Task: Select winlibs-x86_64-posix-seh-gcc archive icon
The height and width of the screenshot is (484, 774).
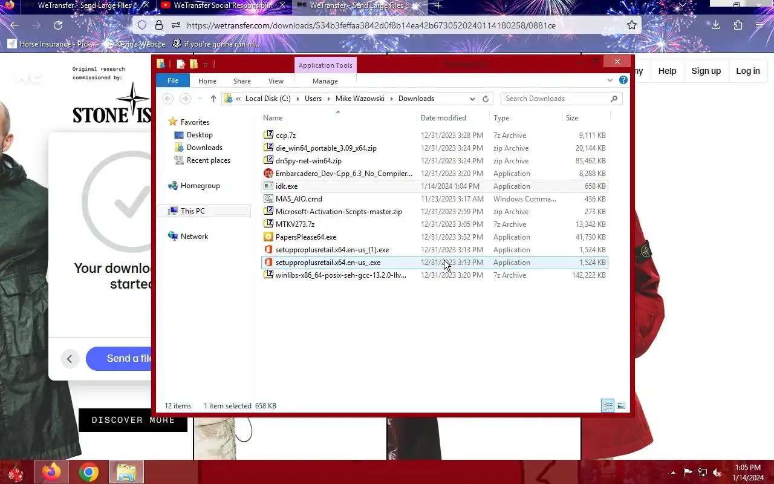Action: click(x=268, y=275)
